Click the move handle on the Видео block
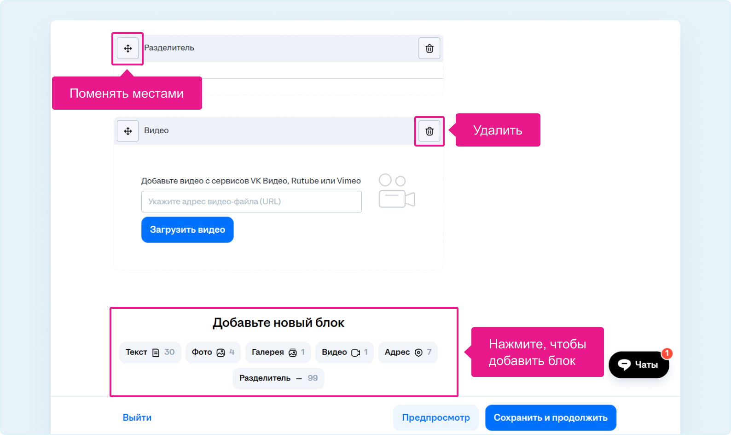This screenshot has height=435, width=731. 128,131
